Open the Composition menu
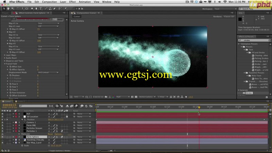The height and width of the screenshot is (153, 272). point(49,2)
